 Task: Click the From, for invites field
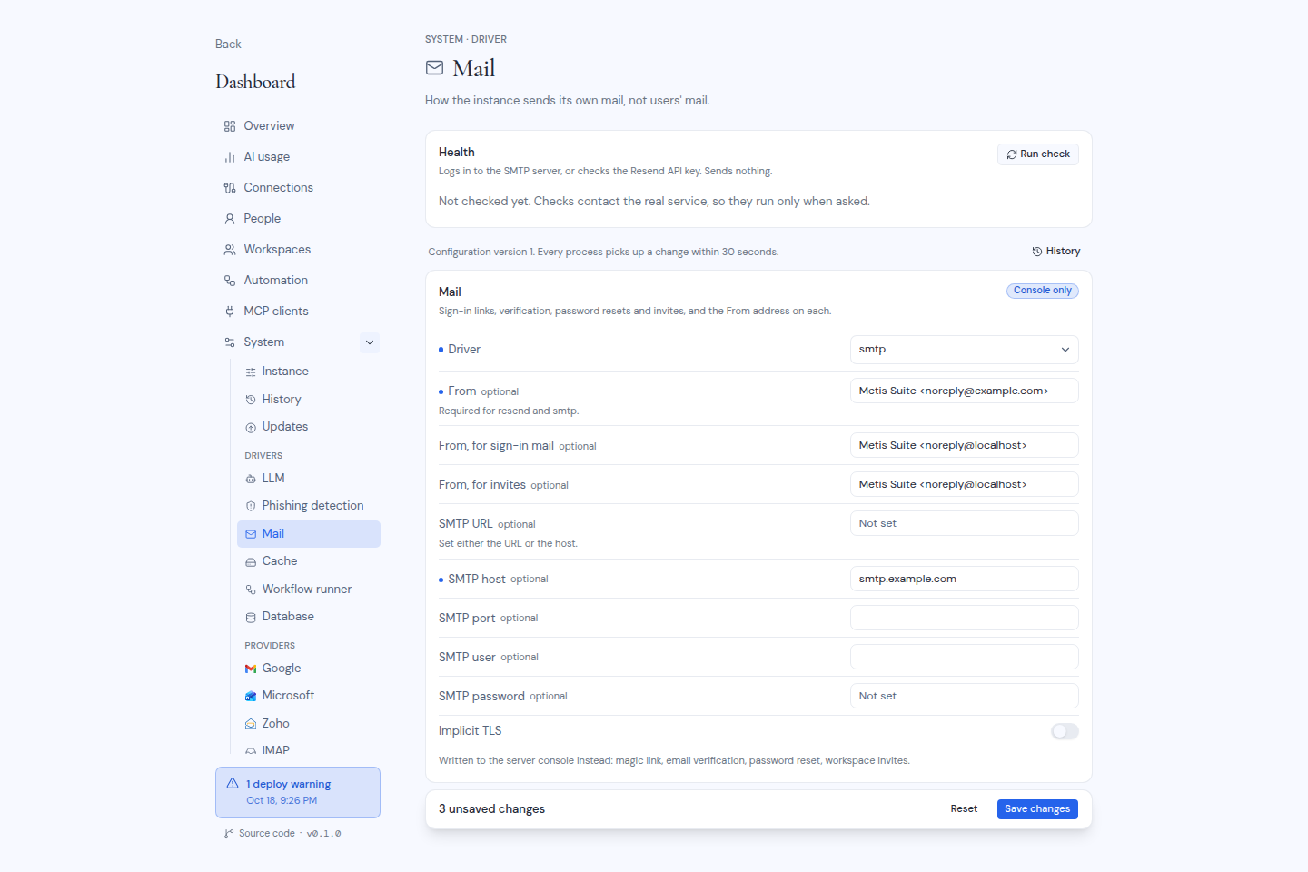point(965,485)
